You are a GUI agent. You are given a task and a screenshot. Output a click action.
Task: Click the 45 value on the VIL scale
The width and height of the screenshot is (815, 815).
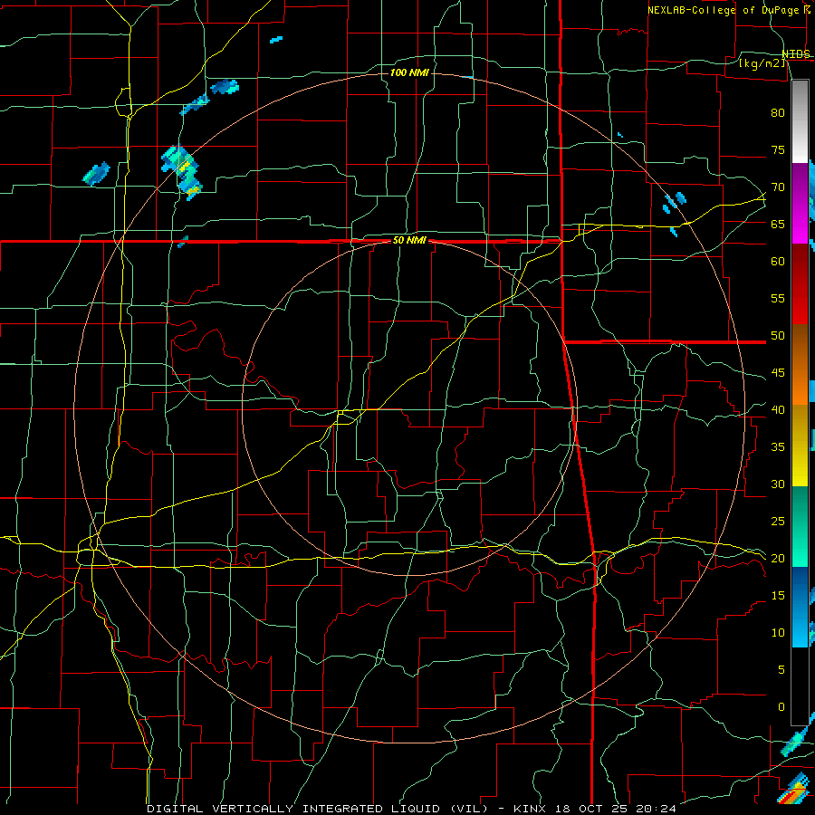pyautogui.click(x=778, y=373)
